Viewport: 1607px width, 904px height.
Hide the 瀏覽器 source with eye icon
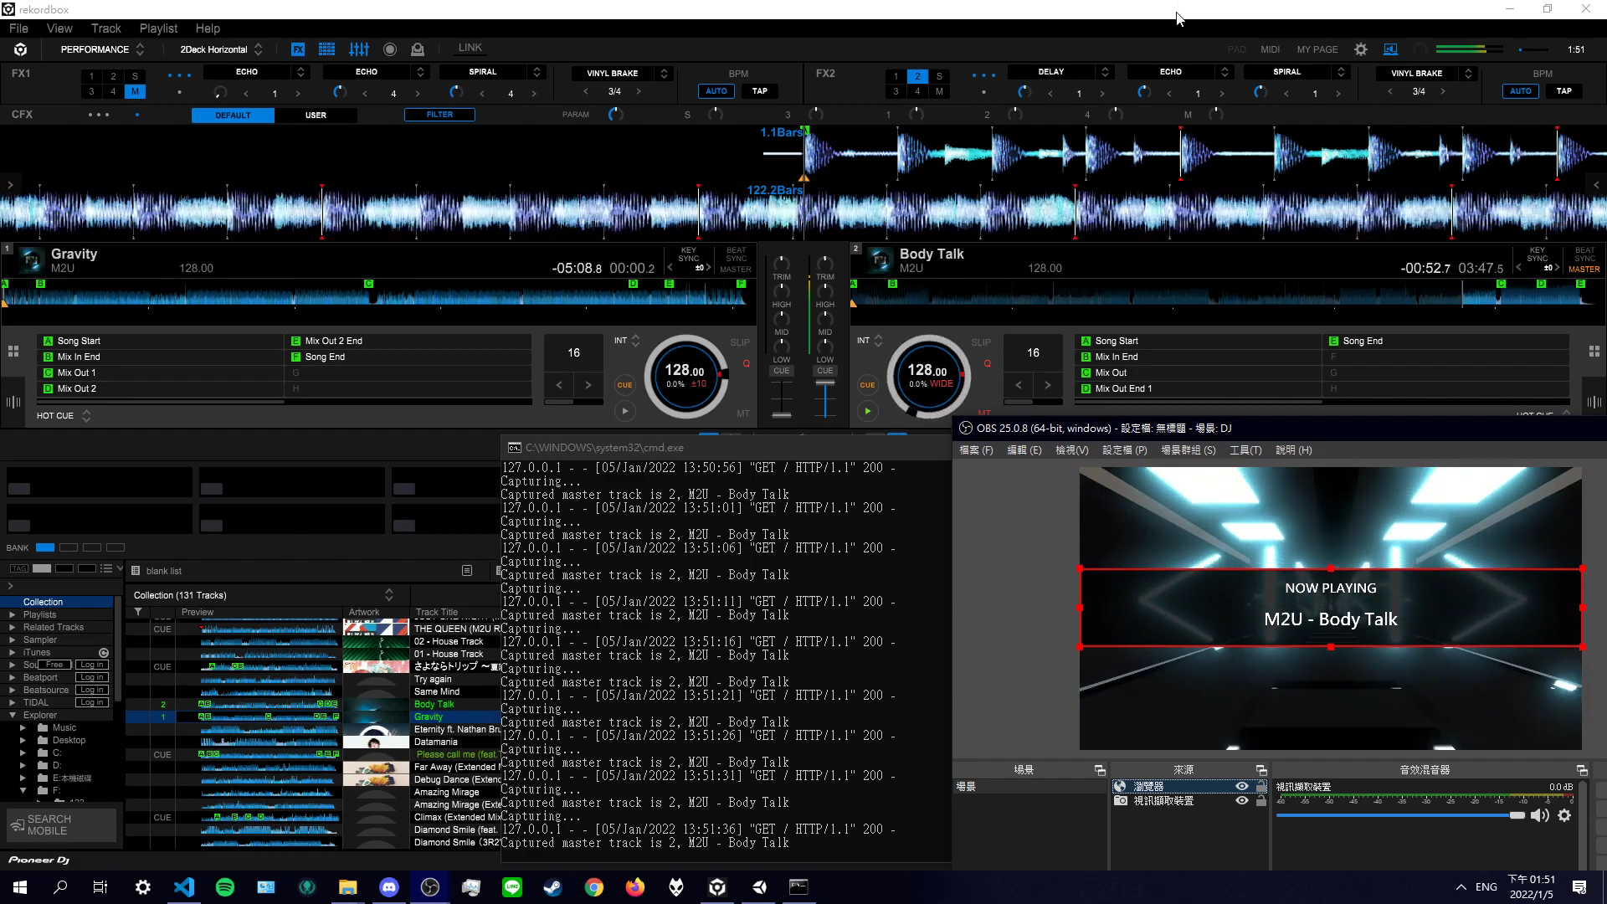(1242, 786)
